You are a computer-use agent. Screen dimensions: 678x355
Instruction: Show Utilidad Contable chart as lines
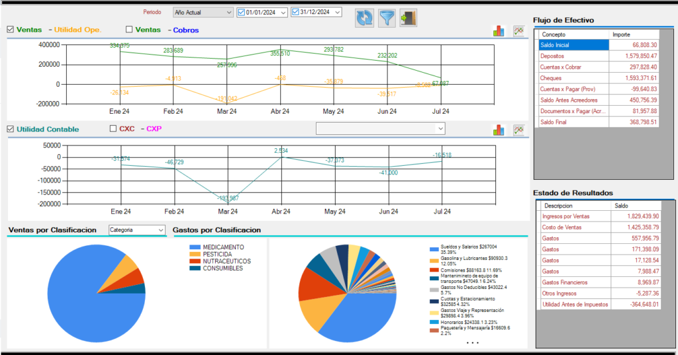518,130
